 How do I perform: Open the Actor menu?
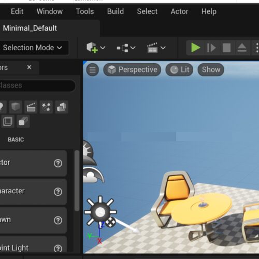179,11
